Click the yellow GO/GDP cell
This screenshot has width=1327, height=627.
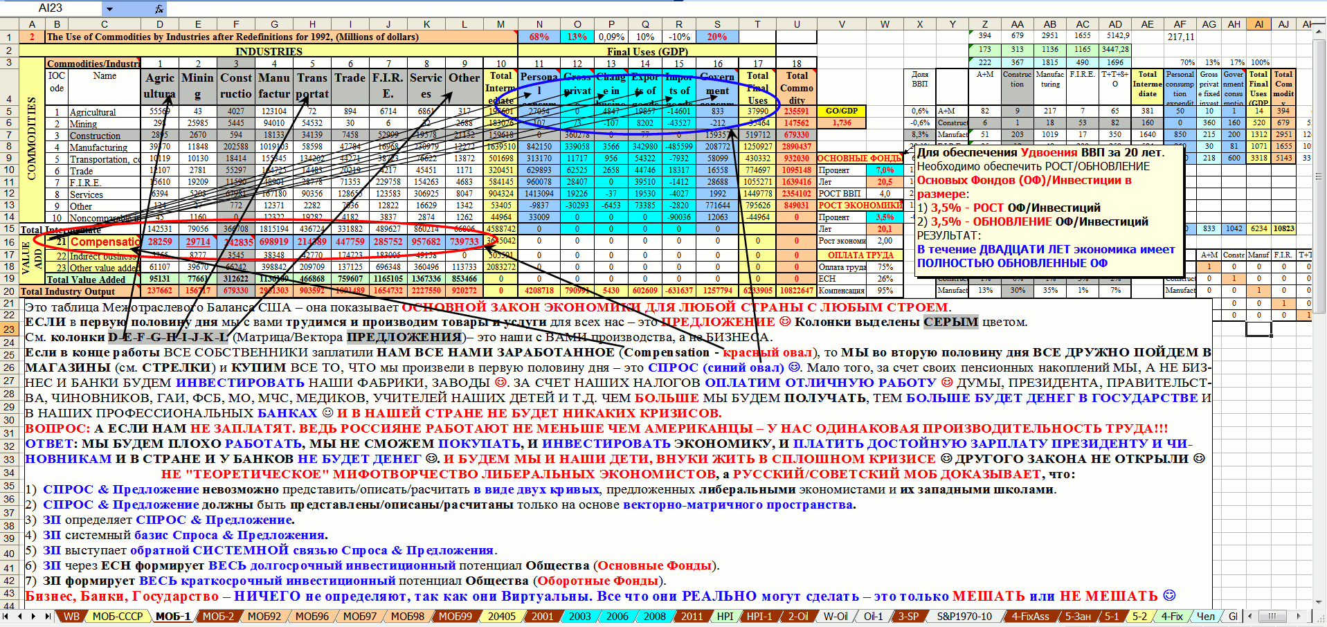click(x=841, y=111)
